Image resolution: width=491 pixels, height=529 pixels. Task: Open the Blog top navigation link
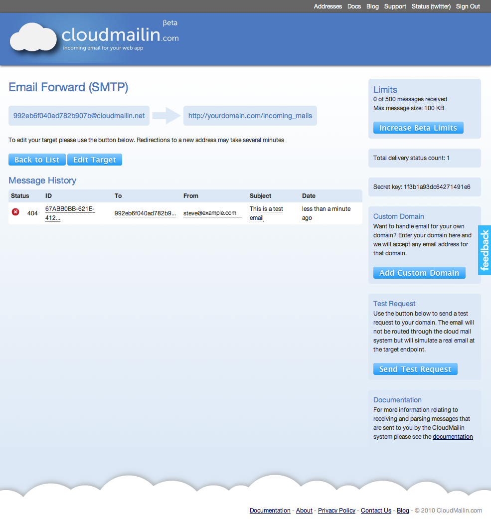(x=372, y=6)
